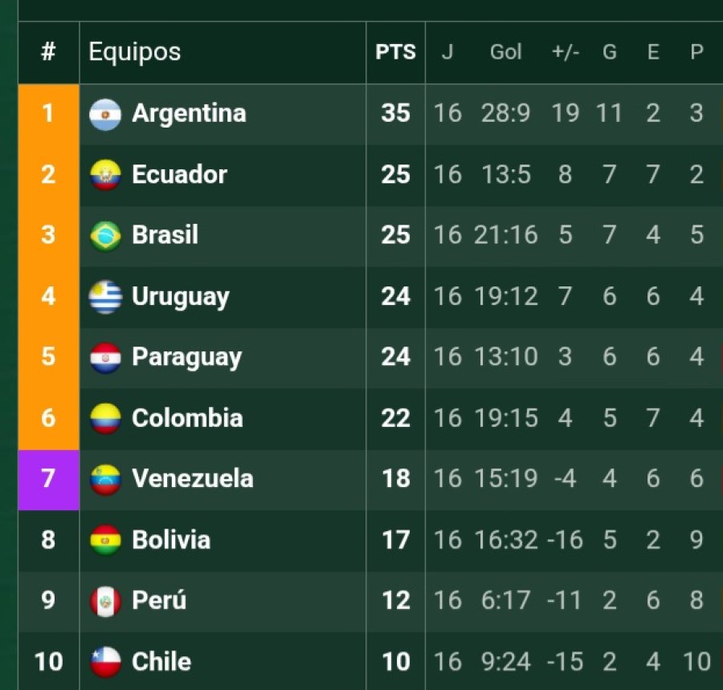Click the Uruguay flag icon
Viewport: 723px width, 690px height.
coord(105,297)
